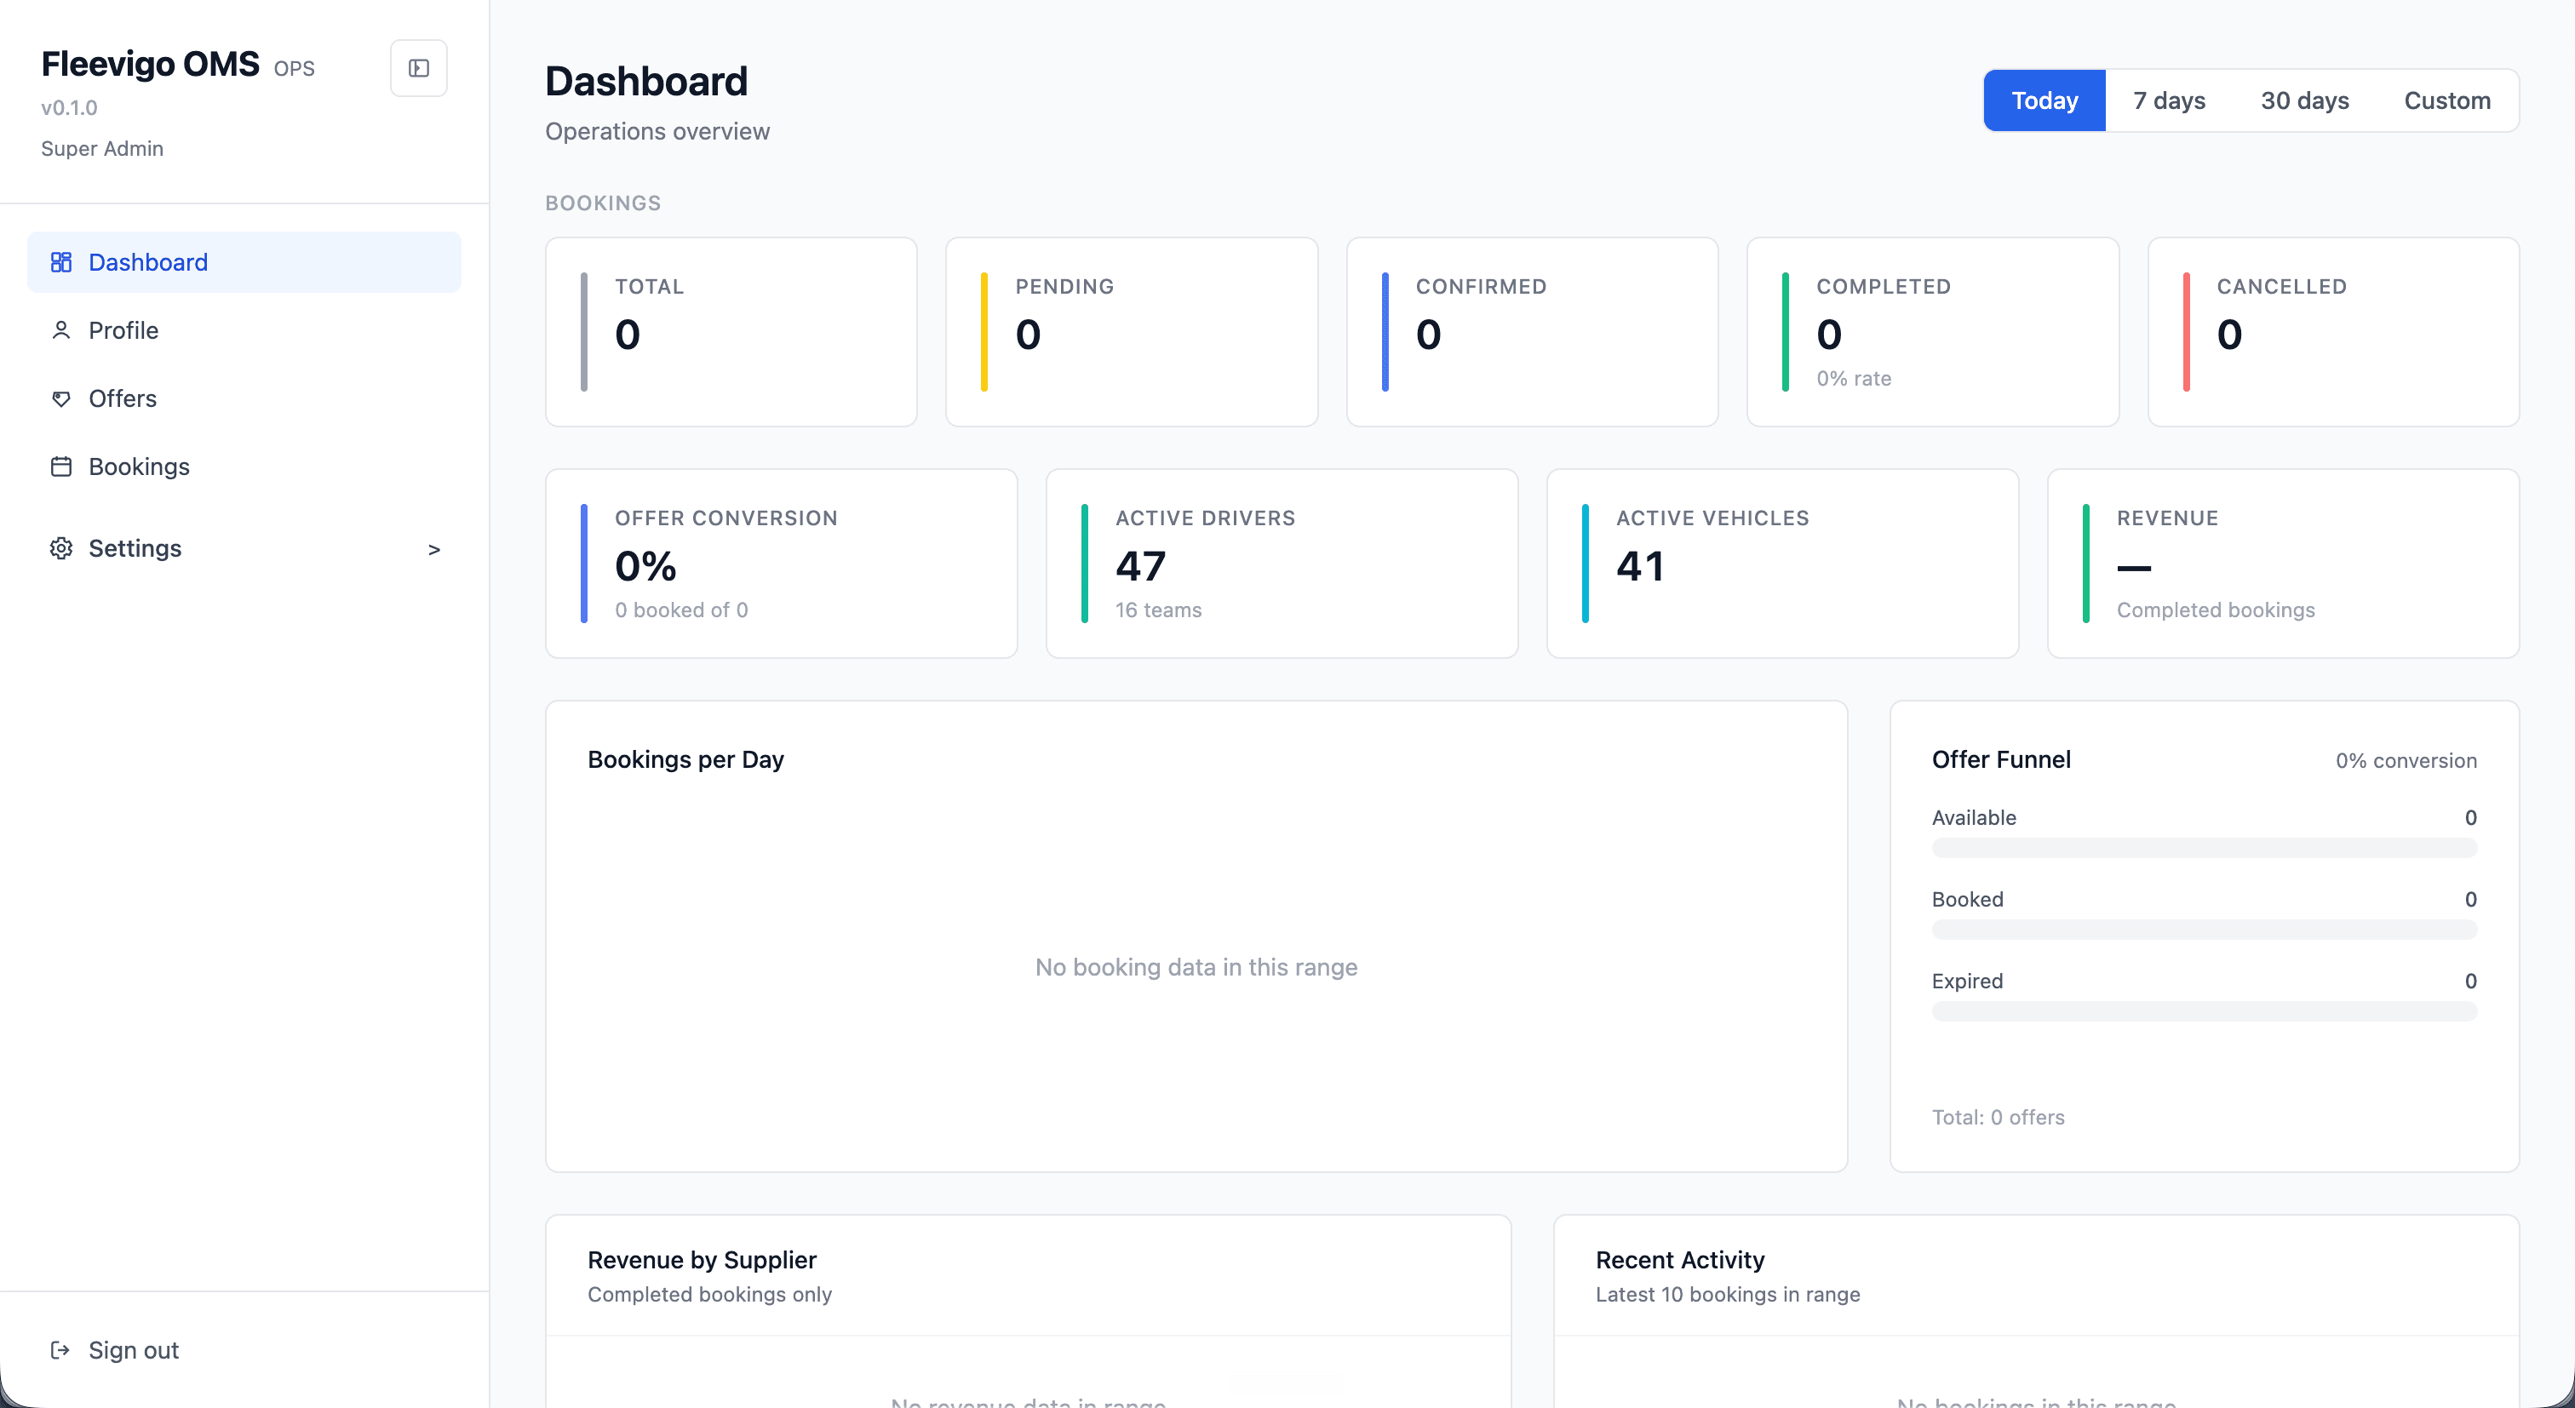Click the active vehicles value '41'

[x=1640, y=567]
